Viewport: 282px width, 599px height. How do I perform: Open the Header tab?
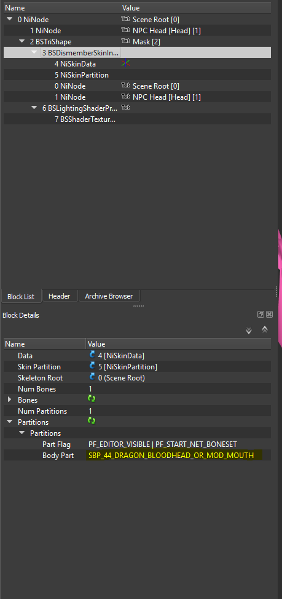(60, 296)
